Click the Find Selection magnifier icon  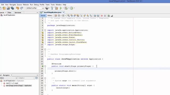(69, 16)
